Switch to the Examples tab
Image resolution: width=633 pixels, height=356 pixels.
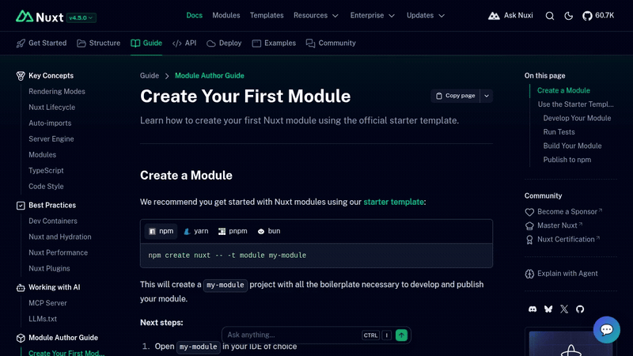[274, 44]
